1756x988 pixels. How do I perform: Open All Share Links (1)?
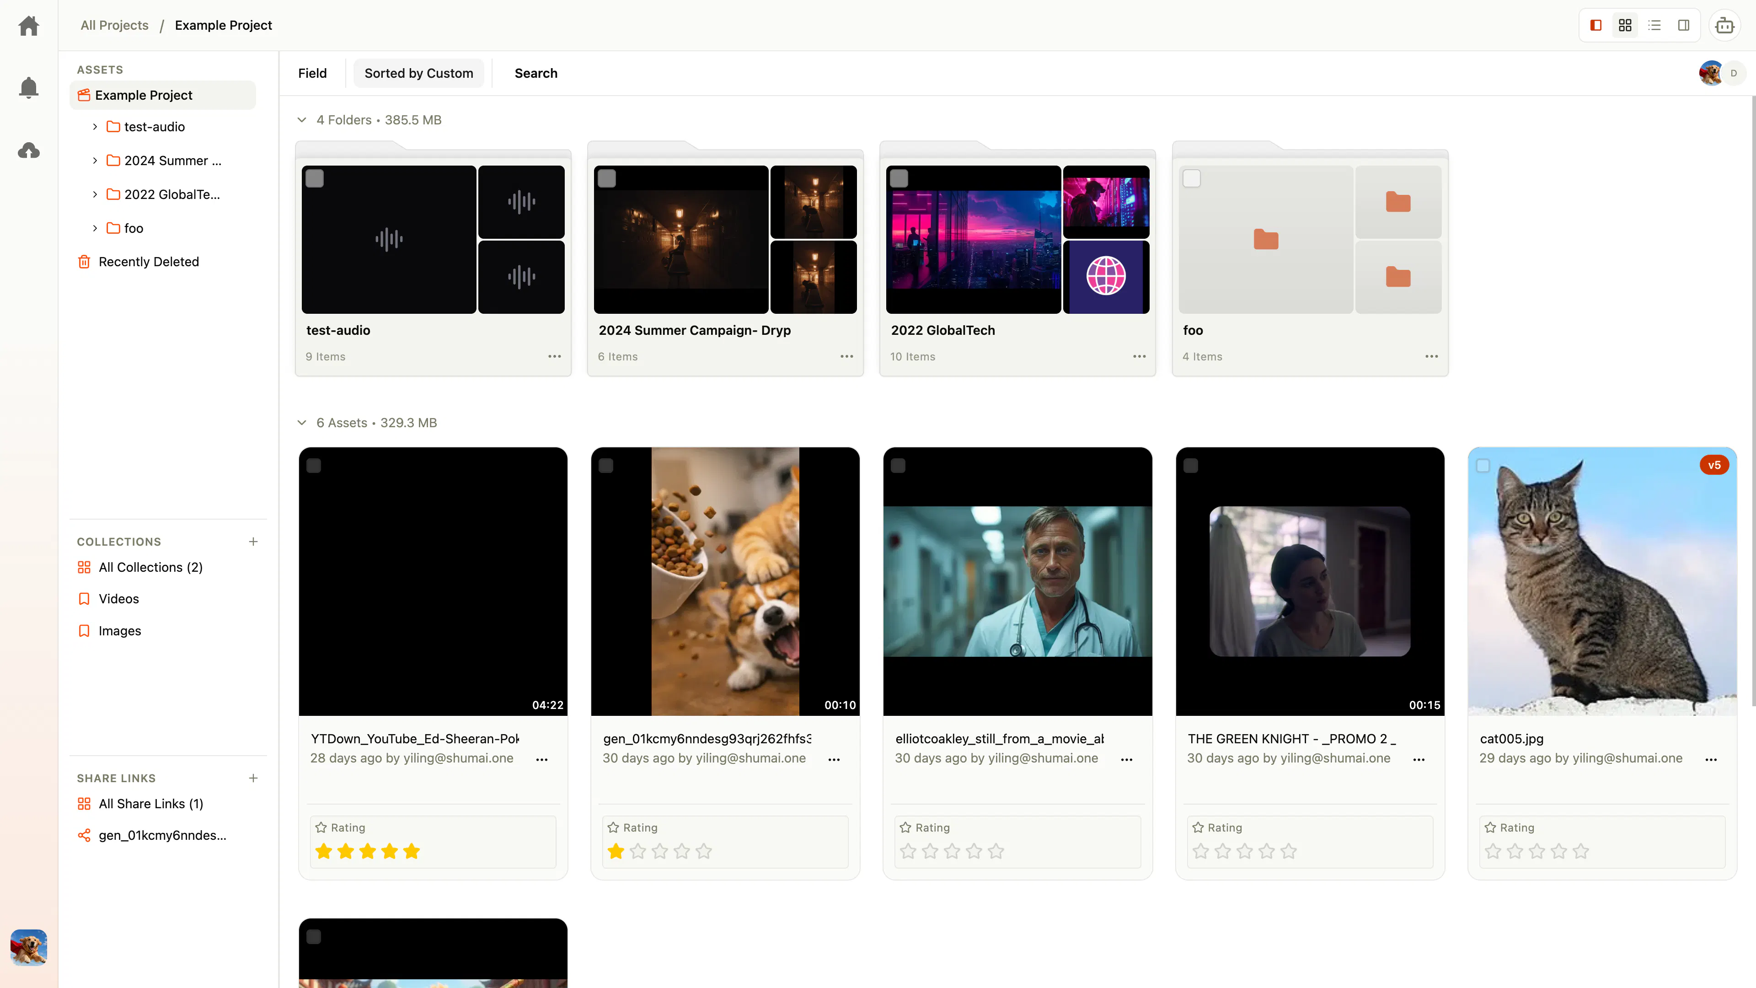click(x=140, y=804)
